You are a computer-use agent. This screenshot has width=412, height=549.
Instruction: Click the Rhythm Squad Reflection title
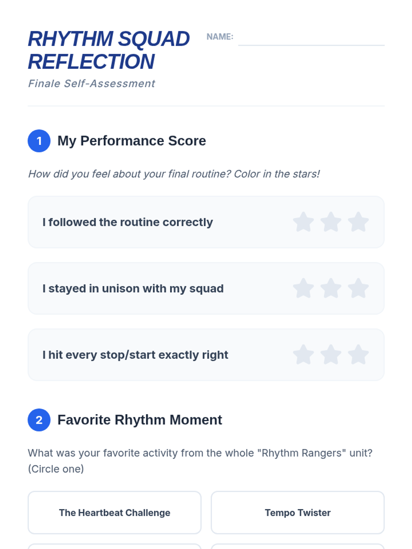(x=108, y=50)
